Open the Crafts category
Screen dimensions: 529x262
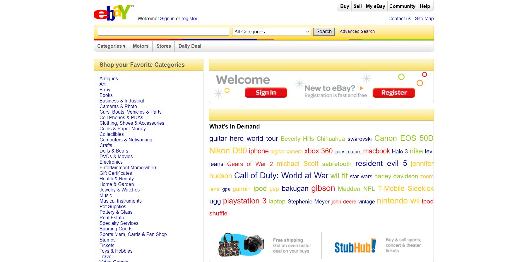point(106,145)
